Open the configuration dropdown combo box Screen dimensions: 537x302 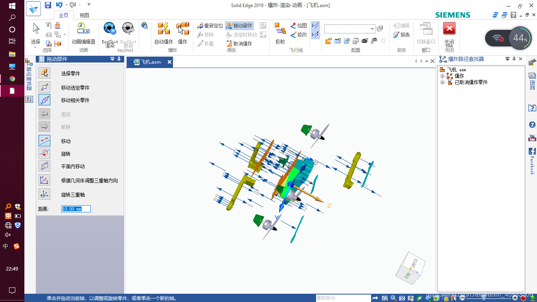point(349,29)
